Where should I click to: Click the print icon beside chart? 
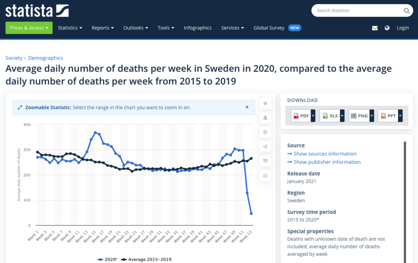265,176
